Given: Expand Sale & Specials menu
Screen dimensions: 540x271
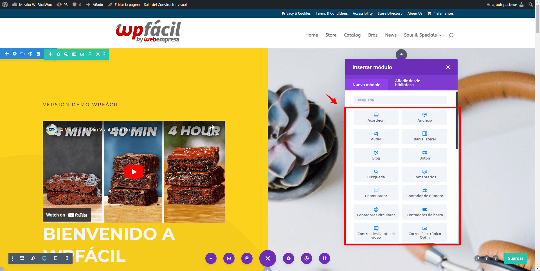Looking at the screenshot, I should click(x=423, y=35).
